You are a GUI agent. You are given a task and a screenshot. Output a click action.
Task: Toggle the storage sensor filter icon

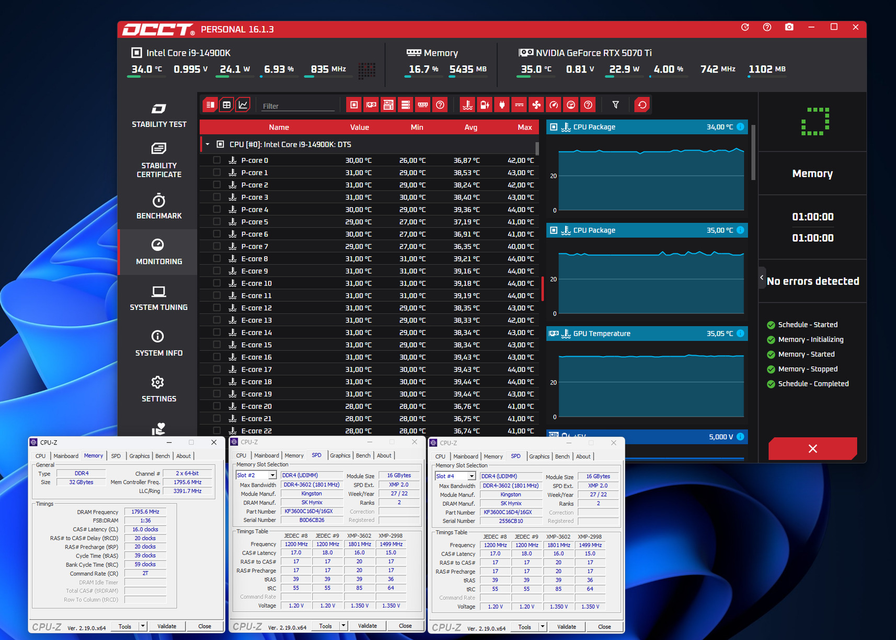click(406, 105)
